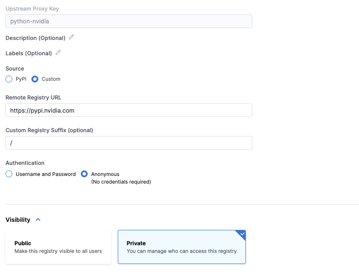This screenshot has height=272, width=359.
Task: Select the Private visibility card
Action: tap(182, 247)
